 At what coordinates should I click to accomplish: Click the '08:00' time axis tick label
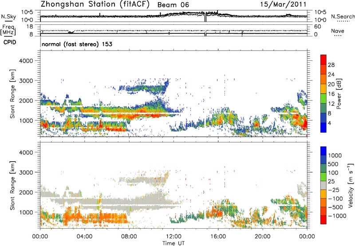point(129,237)
